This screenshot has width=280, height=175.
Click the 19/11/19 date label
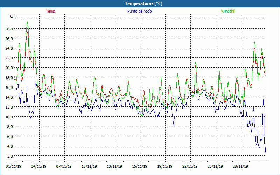(x=165, y=166)
